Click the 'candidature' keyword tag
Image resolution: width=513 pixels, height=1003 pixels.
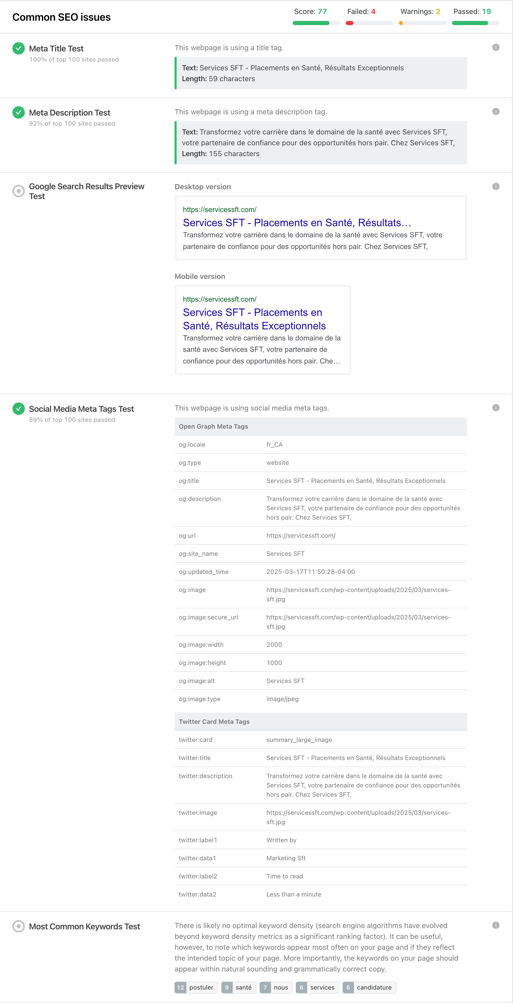click(369, 987)
